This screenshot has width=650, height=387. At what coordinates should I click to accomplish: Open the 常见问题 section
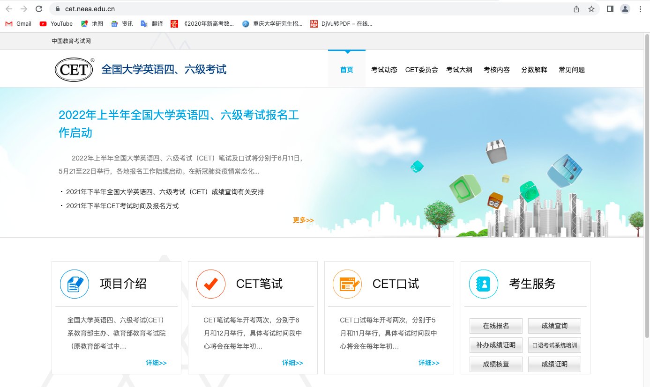point(571,69)
